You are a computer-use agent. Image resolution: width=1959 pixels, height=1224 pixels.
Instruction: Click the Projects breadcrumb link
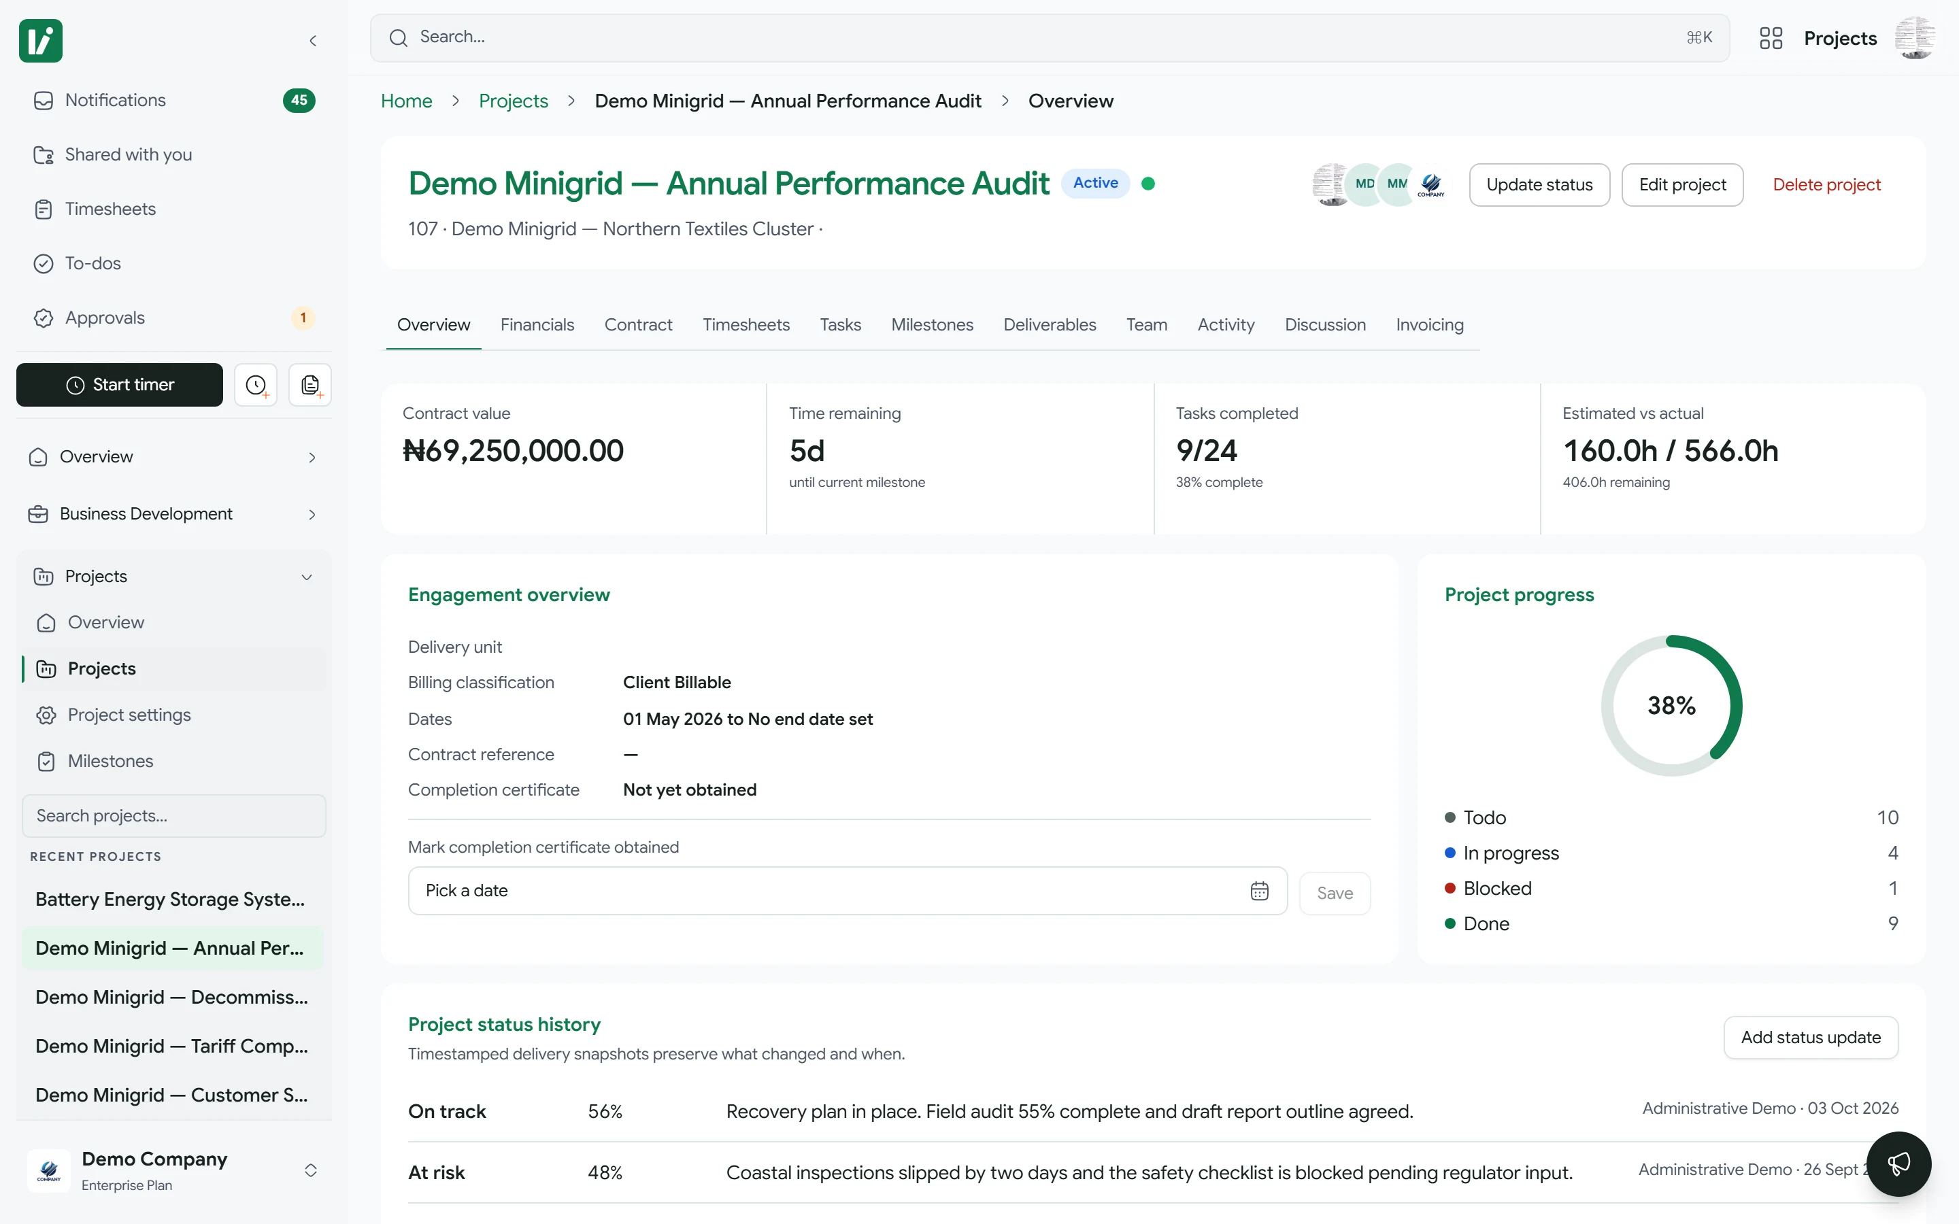coord(514,101)
